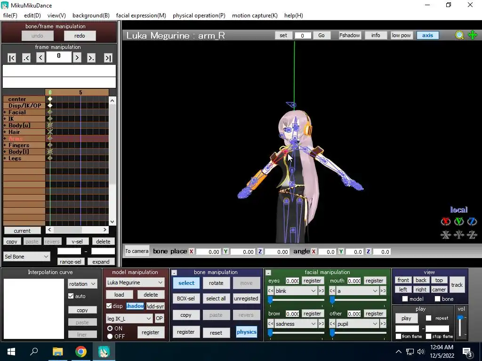Open the file(F) menu
Viewport: 482px width, 361px height.
pyautogui.click(x=10, y=16)
